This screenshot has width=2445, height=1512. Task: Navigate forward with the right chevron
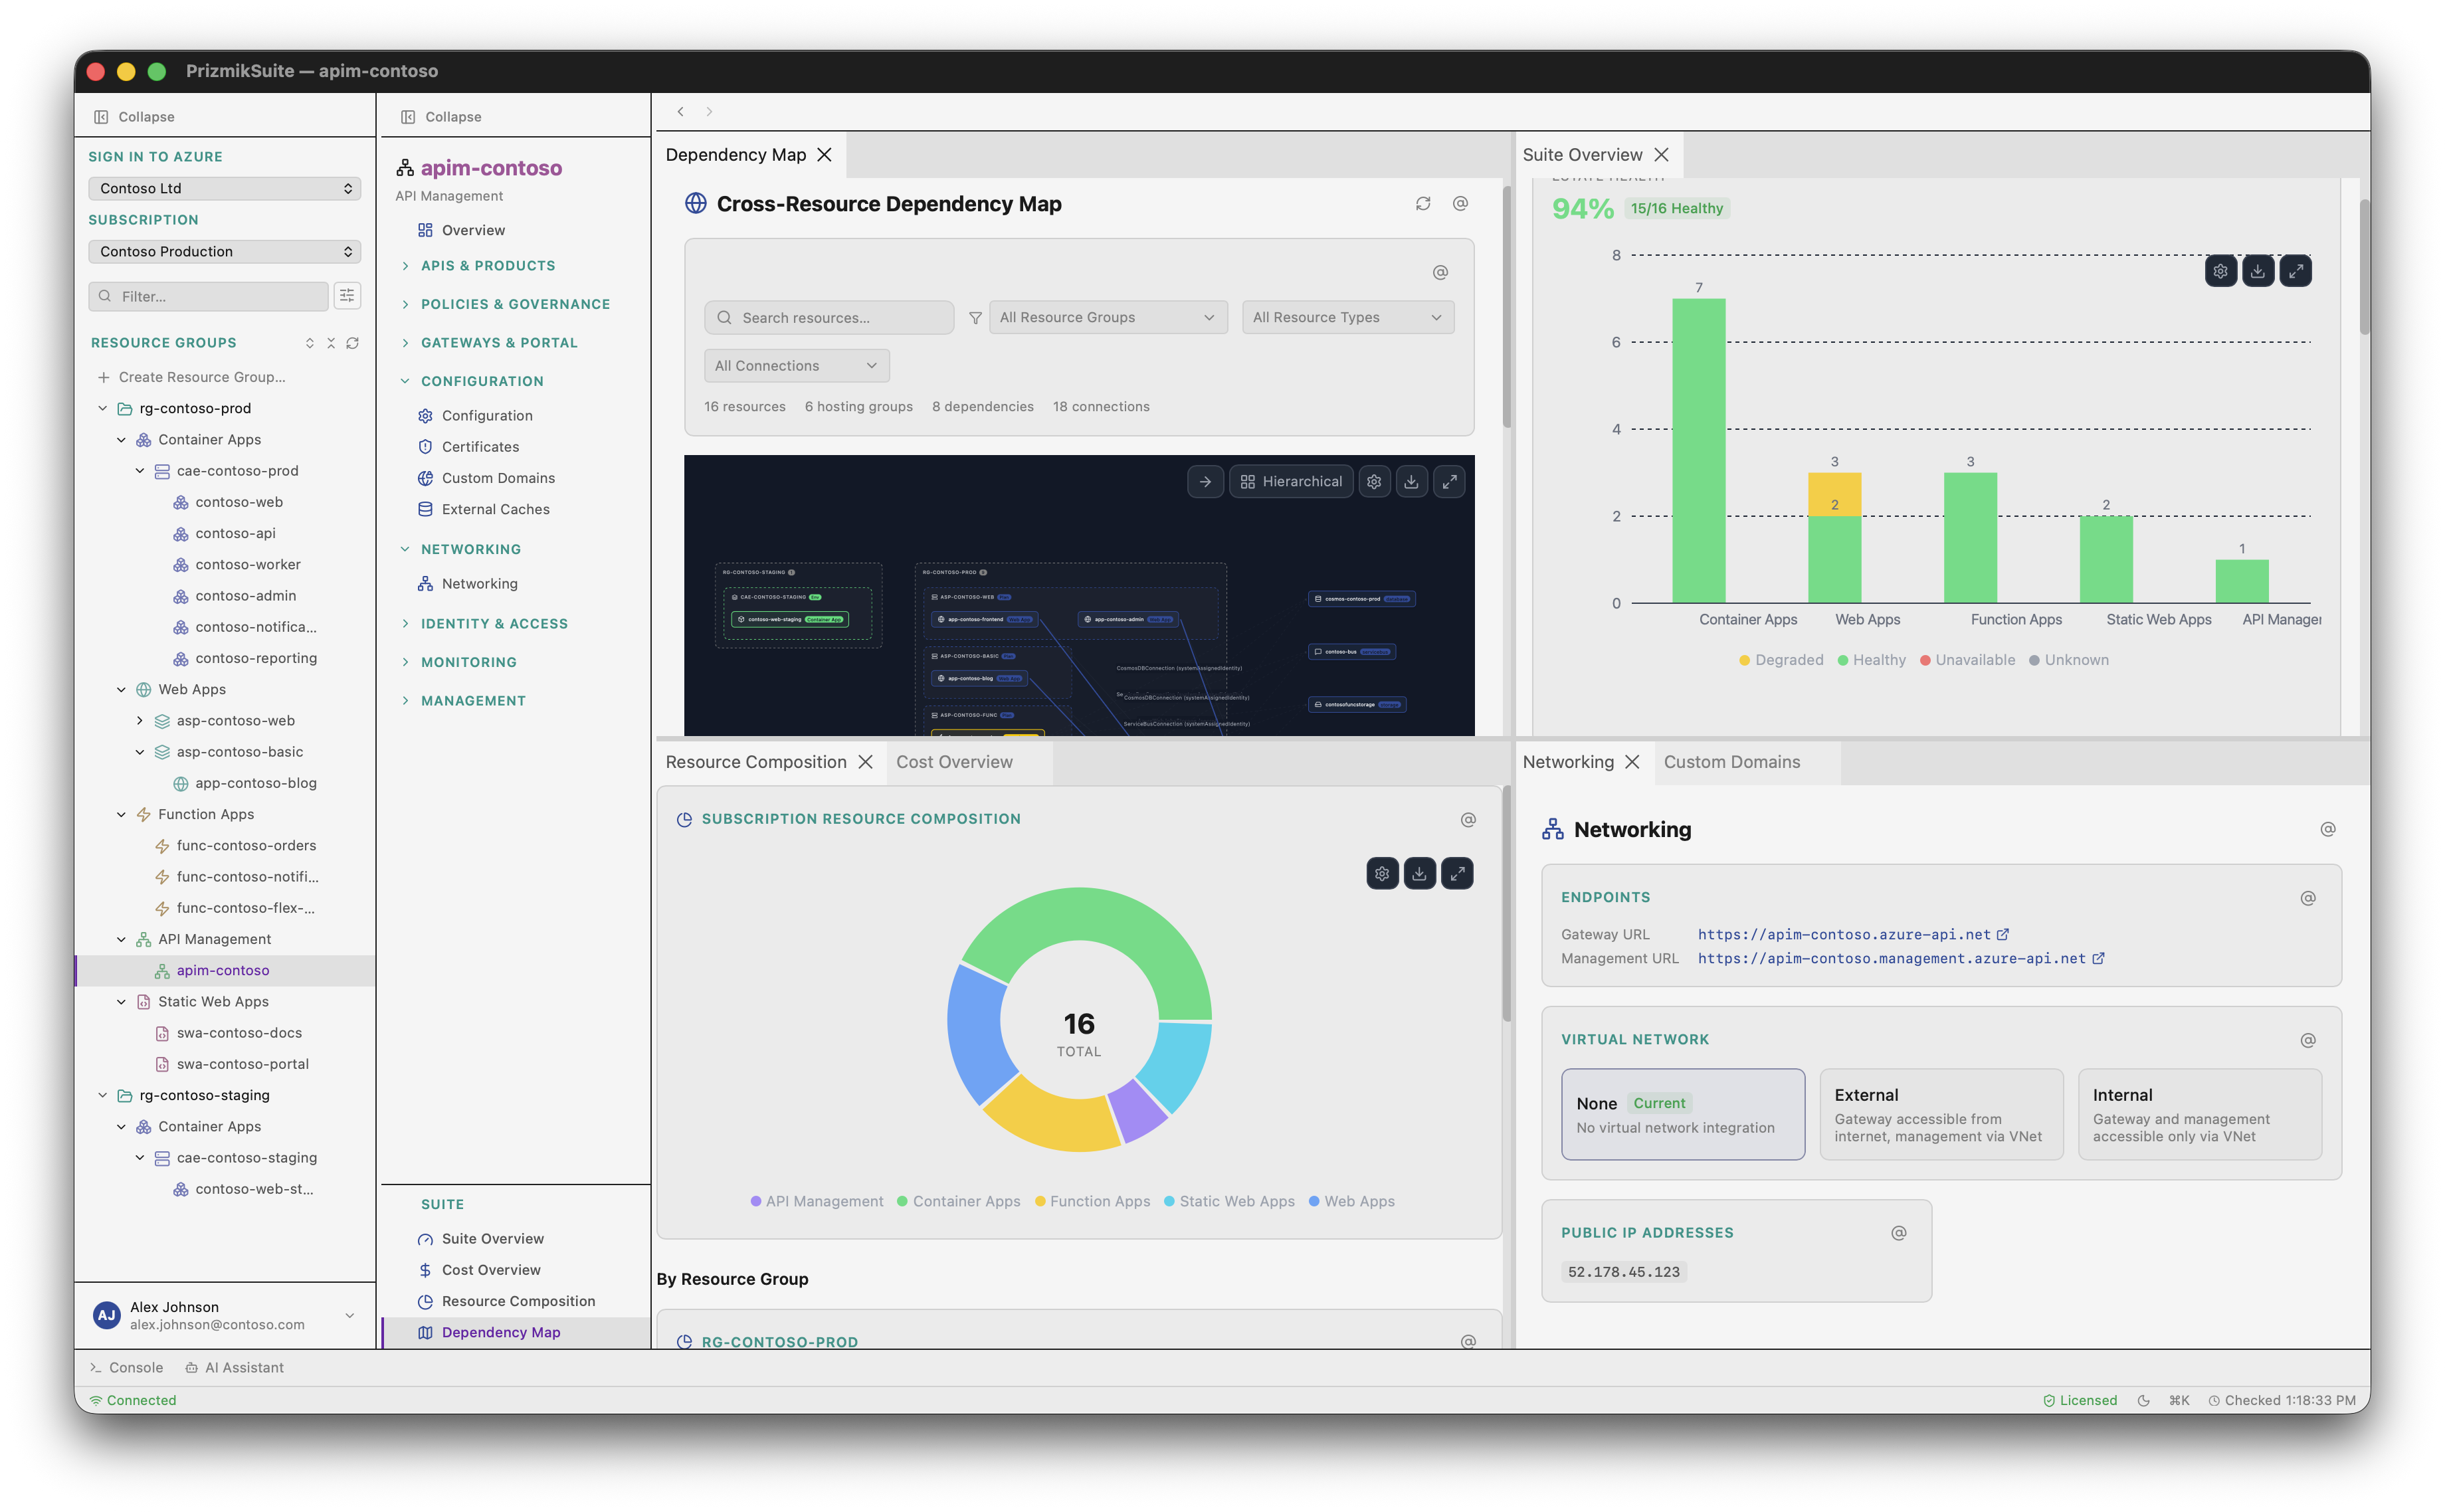[709, 112]
